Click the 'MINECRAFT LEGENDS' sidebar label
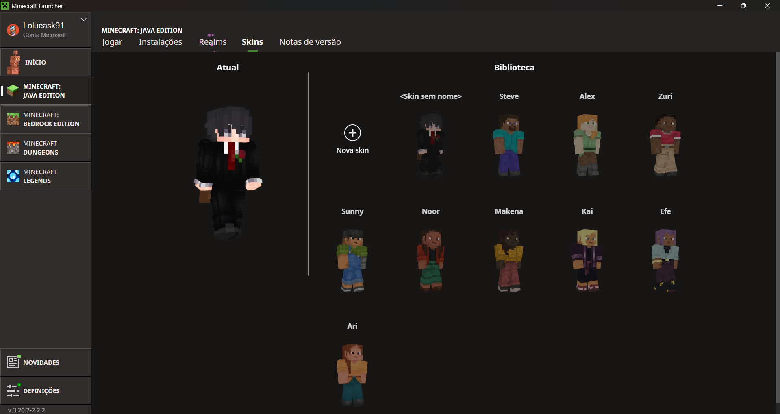Viewport: 780px width, 414px height. pyautogui.click(x=40, y=176)
